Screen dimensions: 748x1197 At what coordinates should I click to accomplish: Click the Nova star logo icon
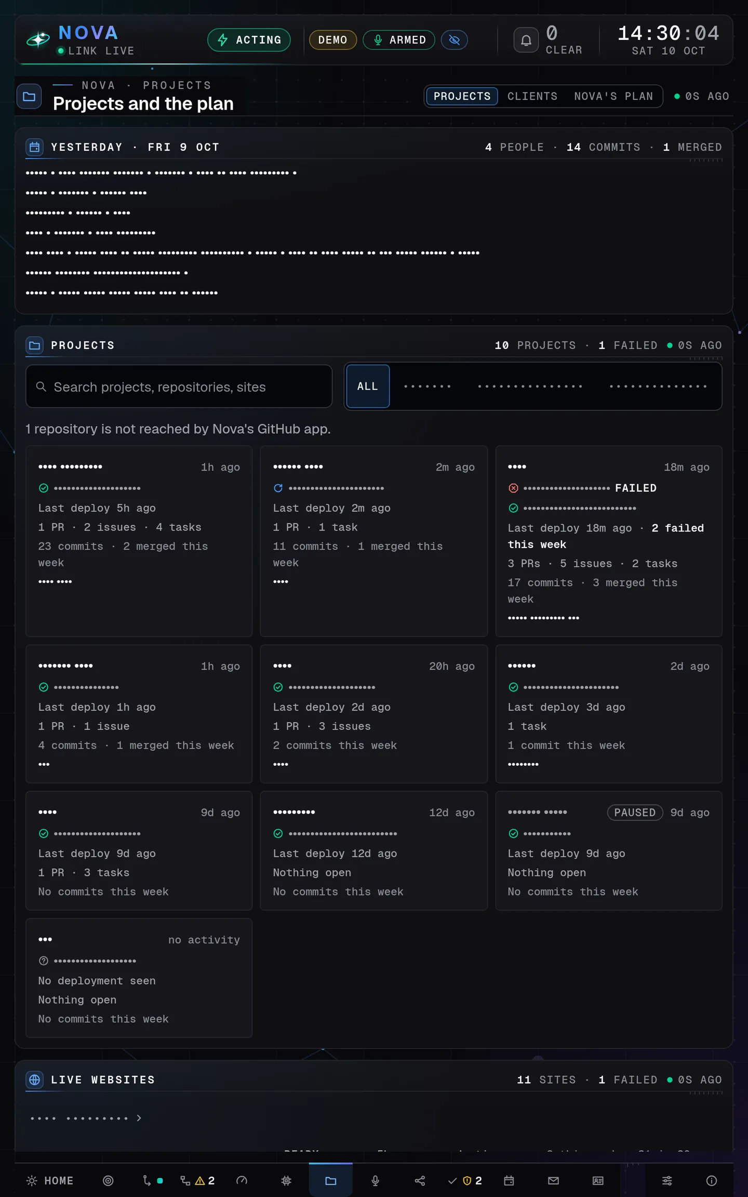pos(38,39)
